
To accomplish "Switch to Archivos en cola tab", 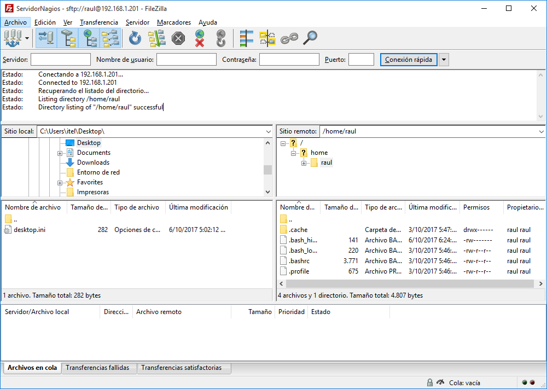I will (x=32, y=368).
